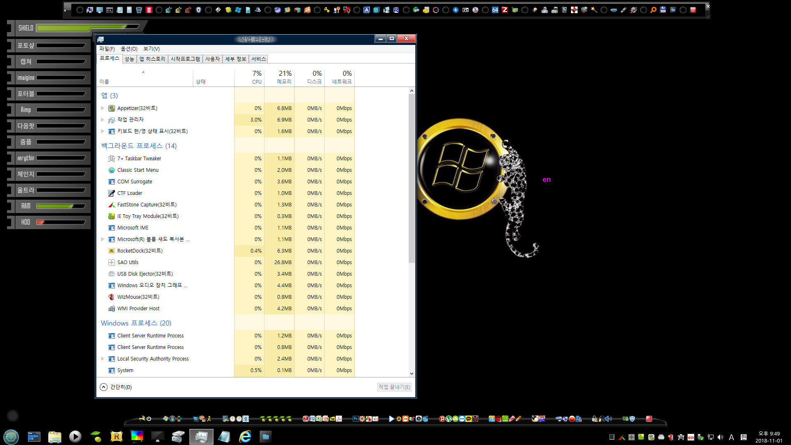Image resolution: width=791 pixels, height=445 pixels.
Task: Click the Classic Start Menu globe icon
Action: pyautogui.click(x=111, y=170)
